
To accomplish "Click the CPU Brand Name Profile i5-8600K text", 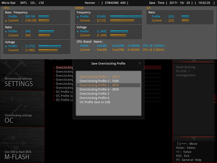I will pos(134,46).
